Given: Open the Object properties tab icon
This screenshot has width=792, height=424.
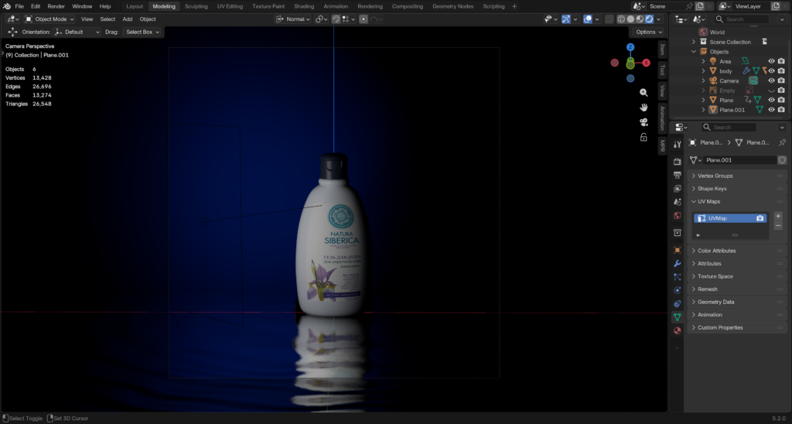Looking at the screenshot, I should coord(678,250).
